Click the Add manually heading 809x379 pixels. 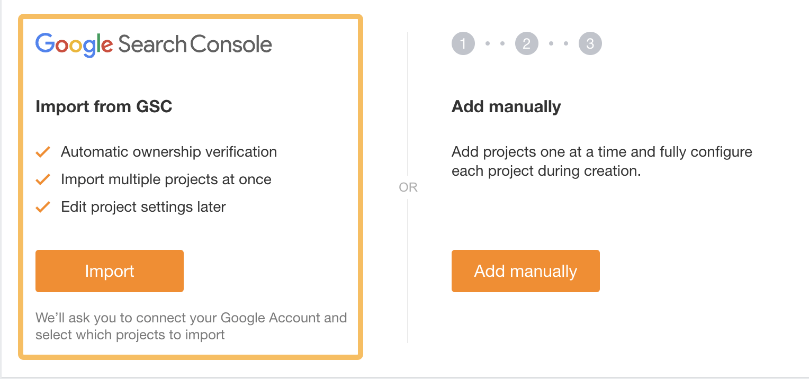[x=506, y=106]
